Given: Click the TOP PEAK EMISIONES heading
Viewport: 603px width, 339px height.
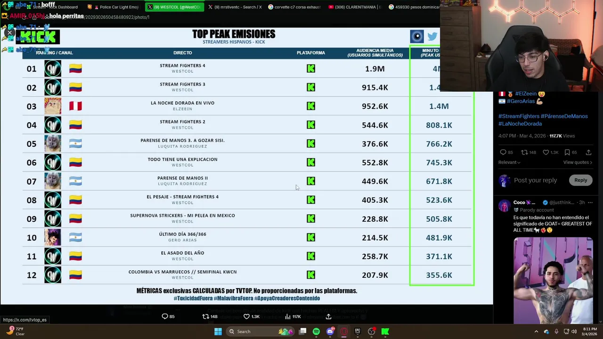Looking at the screenshot, I should [234, 34].
